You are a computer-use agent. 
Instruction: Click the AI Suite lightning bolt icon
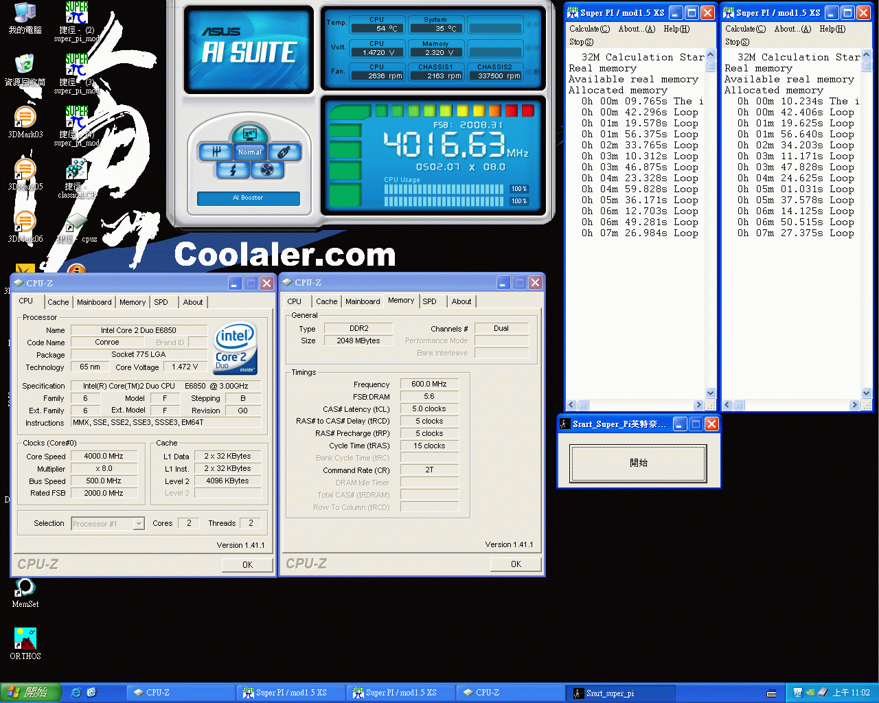233,169
